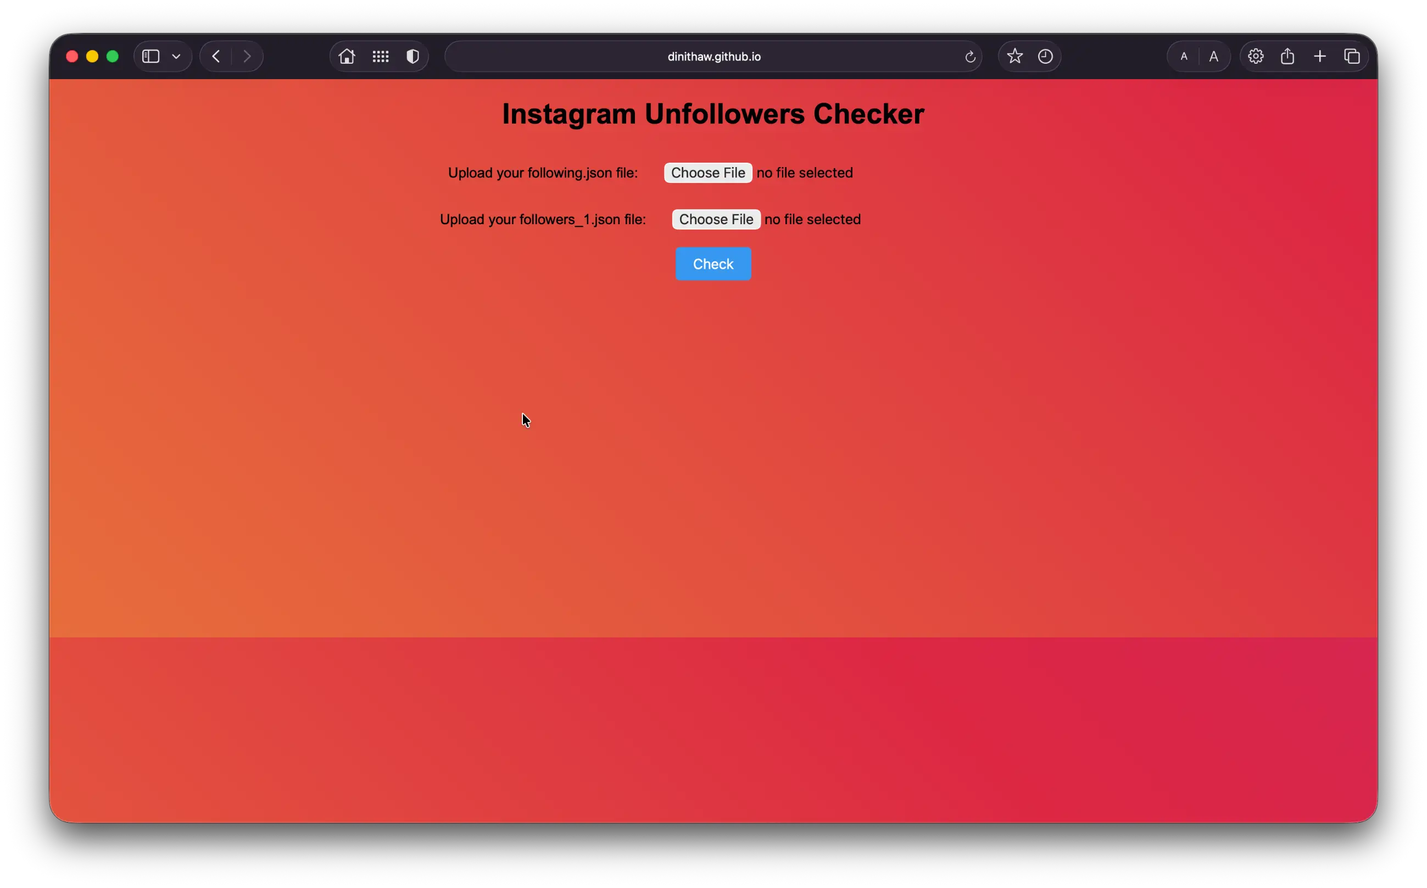
Task: Open the Safari sidebar panel
Action: (150, 56)
